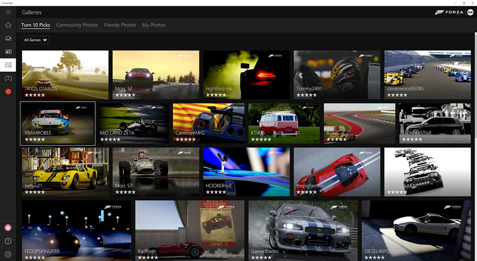Switch to the Community Photos tab

click(77, 25)
